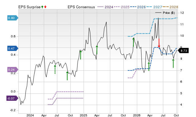Click the EPS Surprise legend title
The image size is (196, 117).
click(29, 7)
